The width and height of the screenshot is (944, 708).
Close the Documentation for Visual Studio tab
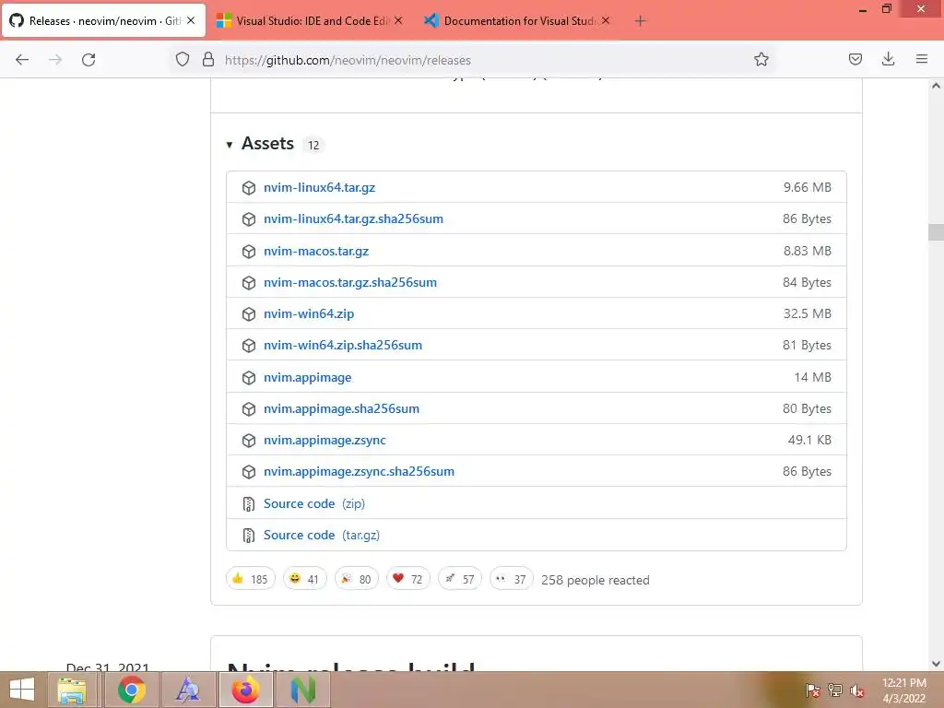click(606, 20)
